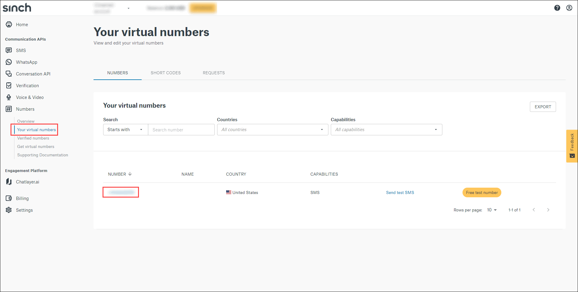Click the EXPORT button
578x292 pixels.
click(543, 107)
